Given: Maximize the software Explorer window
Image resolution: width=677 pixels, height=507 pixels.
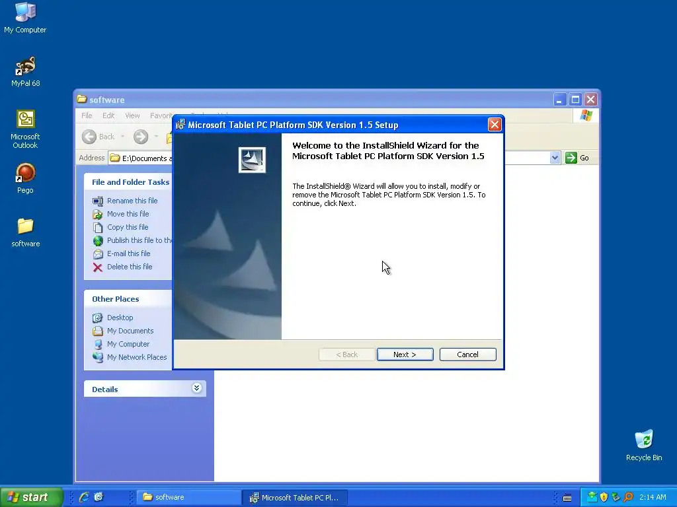Looking at the screenshot, I should [575, 100].
